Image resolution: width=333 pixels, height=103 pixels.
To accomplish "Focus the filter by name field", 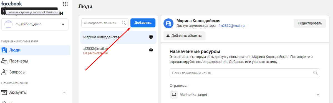I will 105,23.
